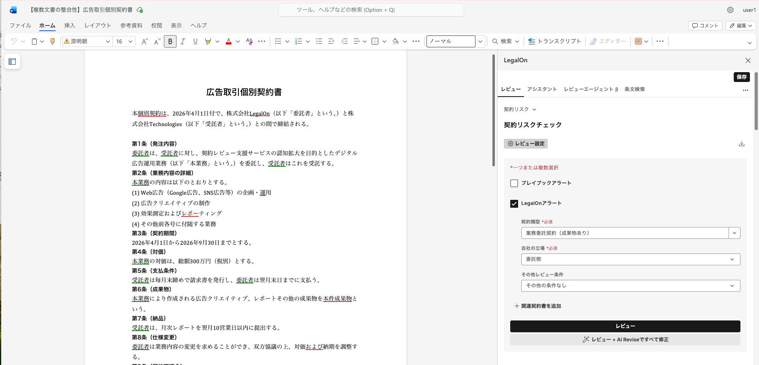
Task: Switch to the 条文検索 tab
Action: (x=635, y=89)
